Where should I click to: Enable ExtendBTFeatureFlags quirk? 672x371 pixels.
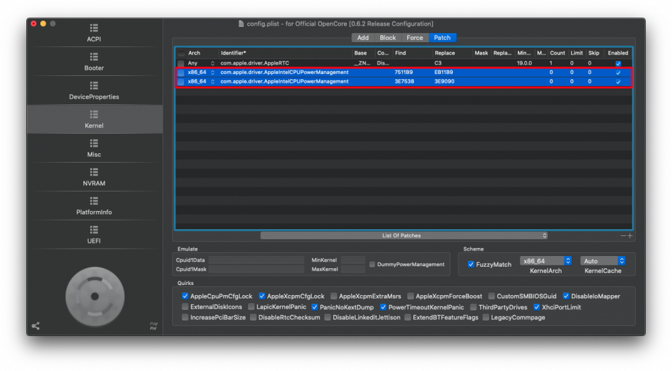coord(408,317)
